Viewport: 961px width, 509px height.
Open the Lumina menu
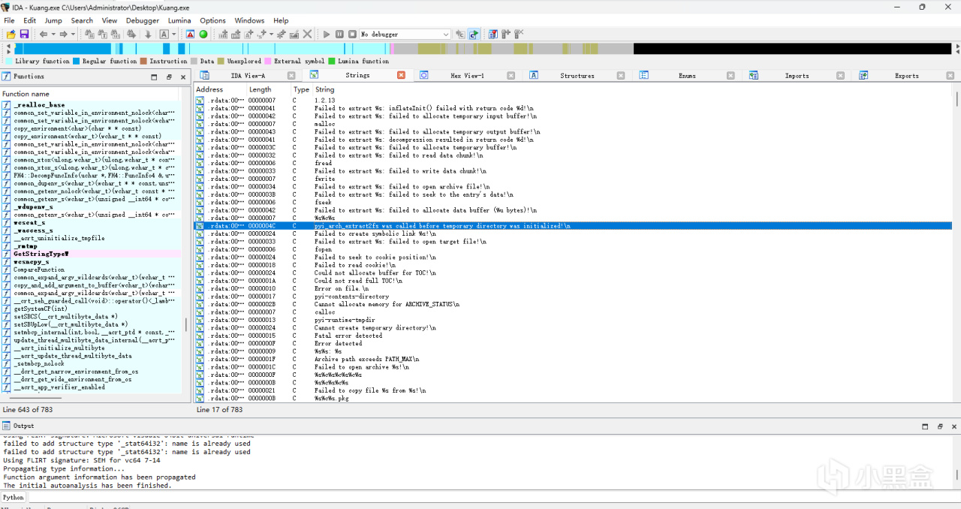[x=179, y=20]
